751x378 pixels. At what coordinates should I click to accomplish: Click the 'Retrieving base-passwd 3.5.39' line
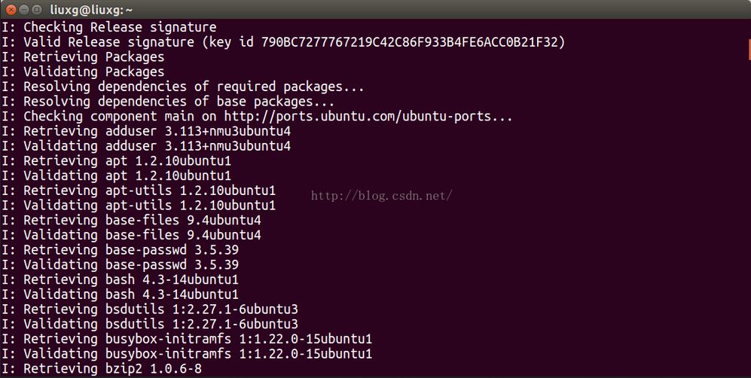tap(121, 250)
